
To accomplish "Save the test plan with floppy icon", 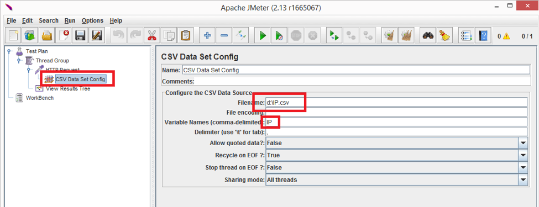I will pos(80,35).
